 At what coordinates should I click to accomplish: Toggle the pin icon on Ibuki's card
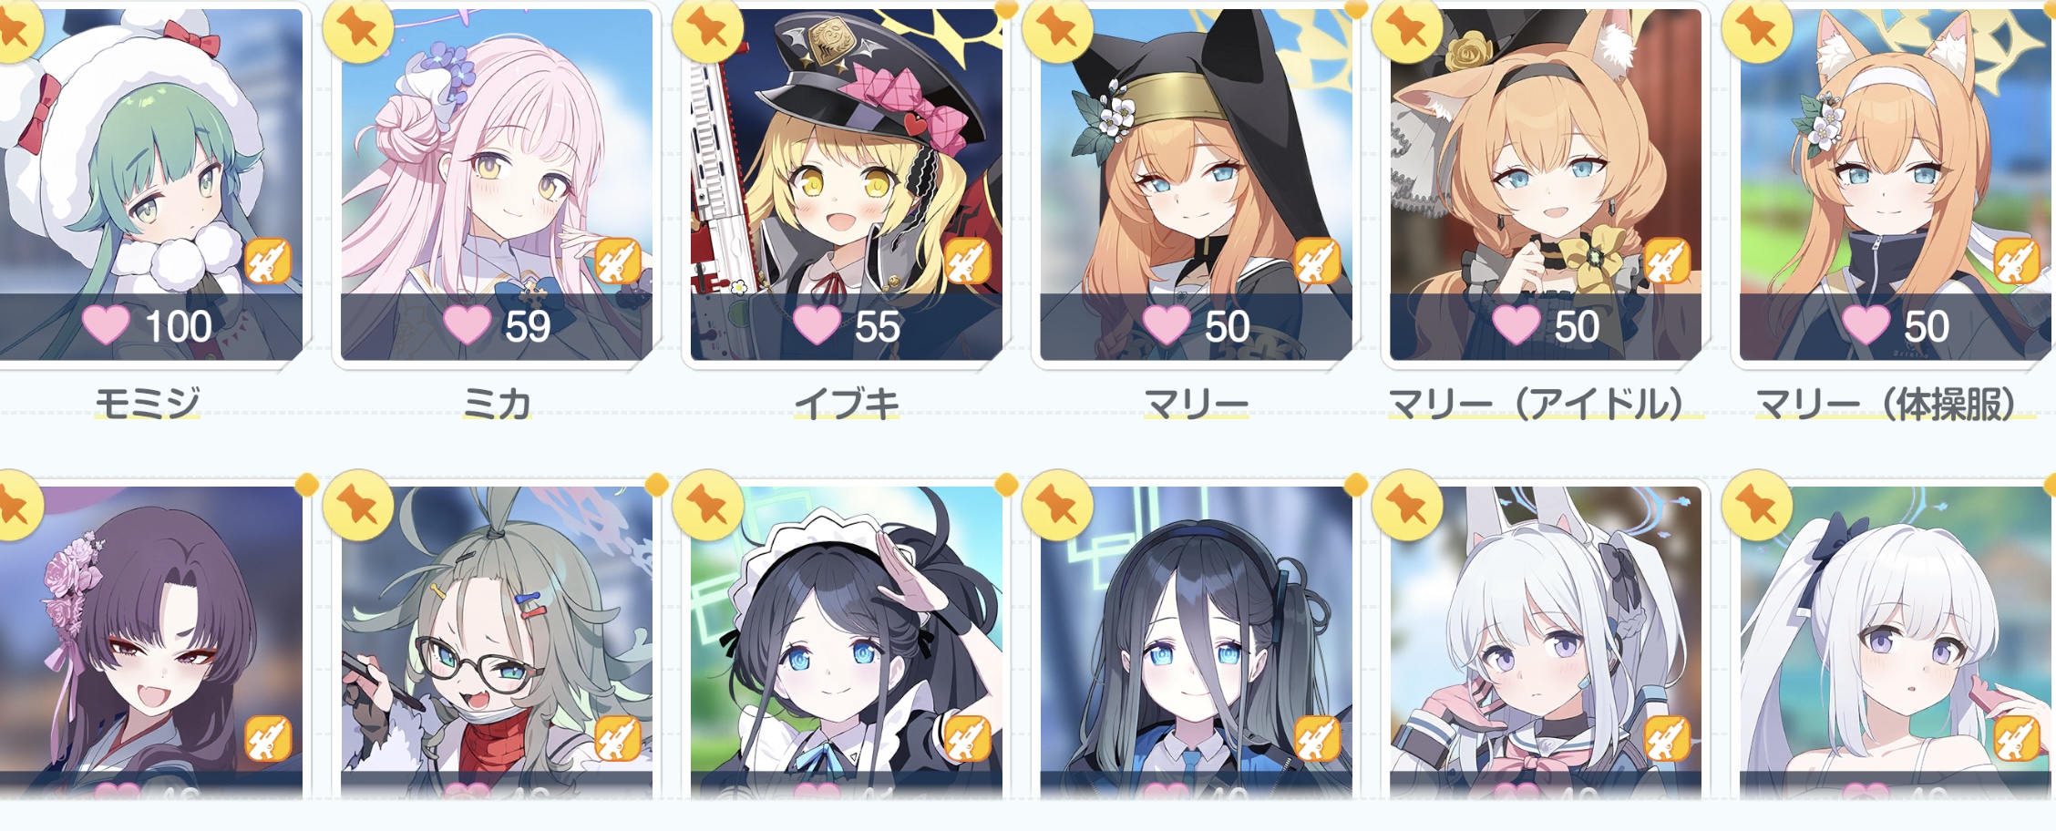(x=707, y=28)
